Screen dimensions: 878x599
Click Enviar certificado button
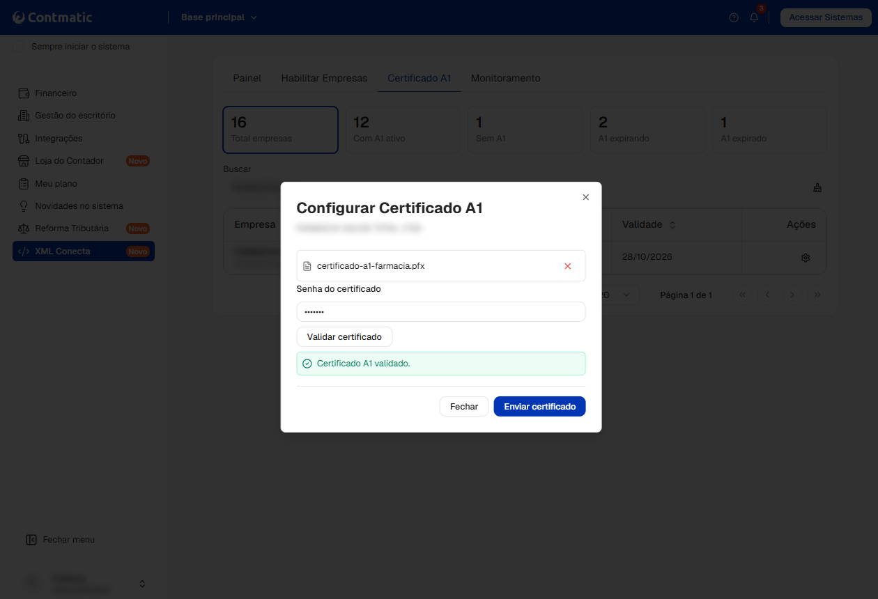point(540,407)
